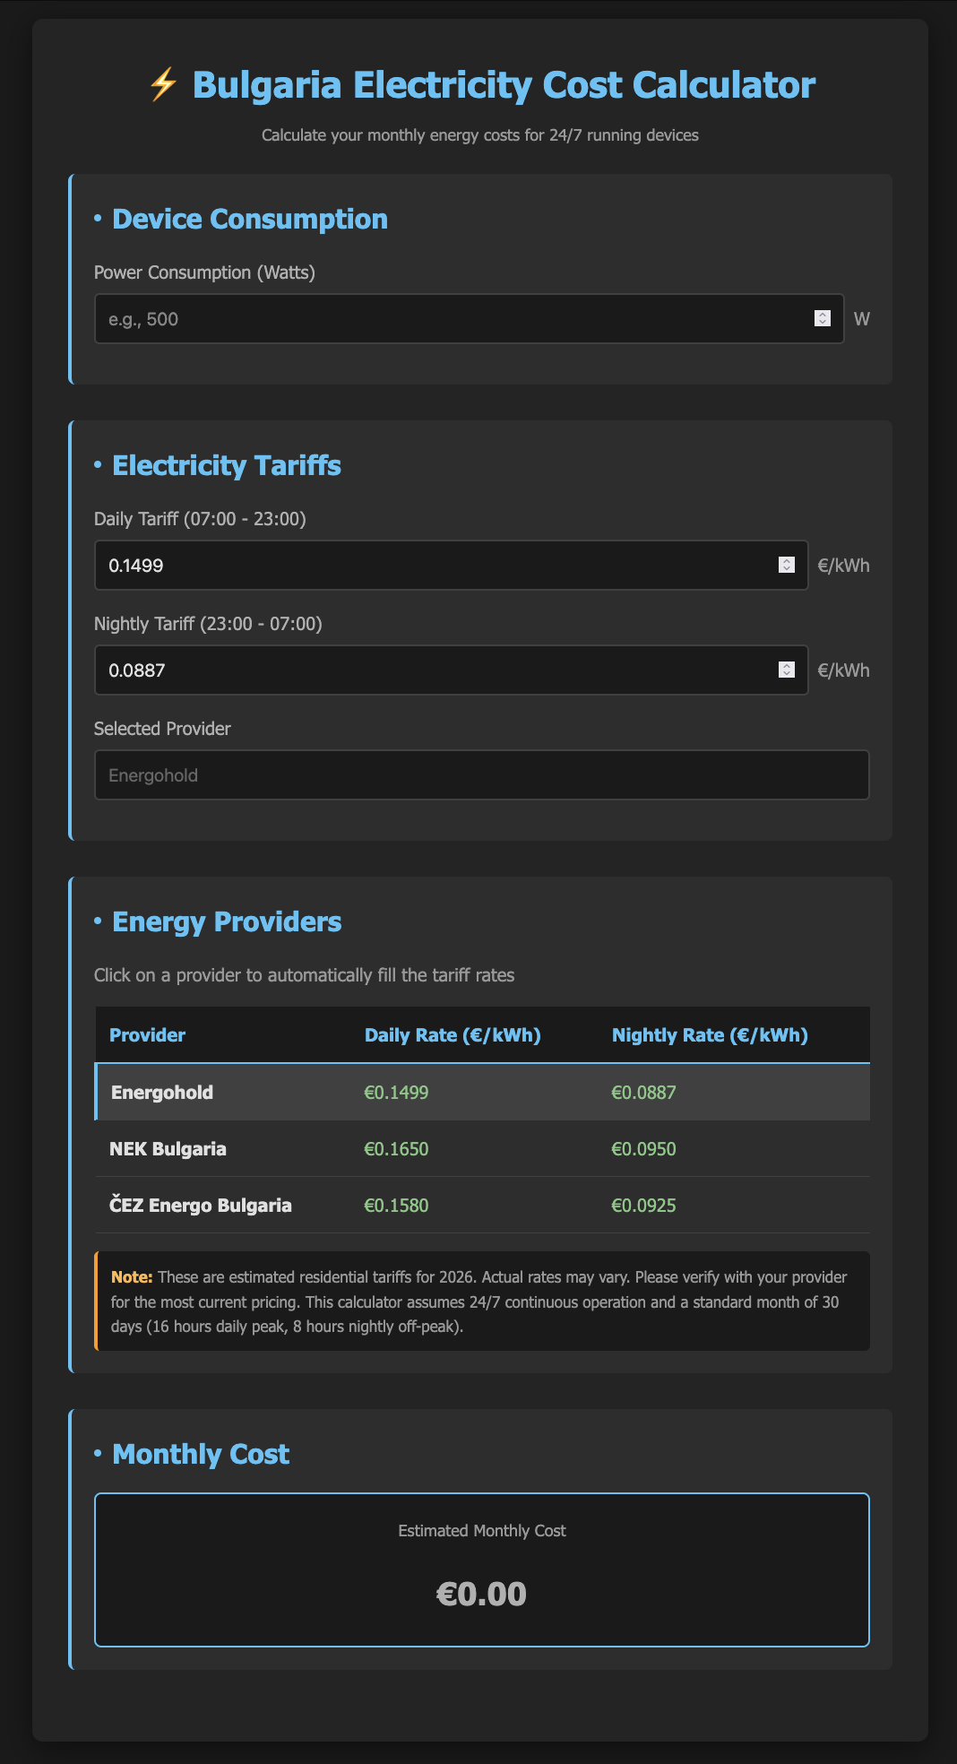957x1764 pixels.
Task: Click the Nightly Tariff spinner arrows
Action: click(x=786, y=670)
